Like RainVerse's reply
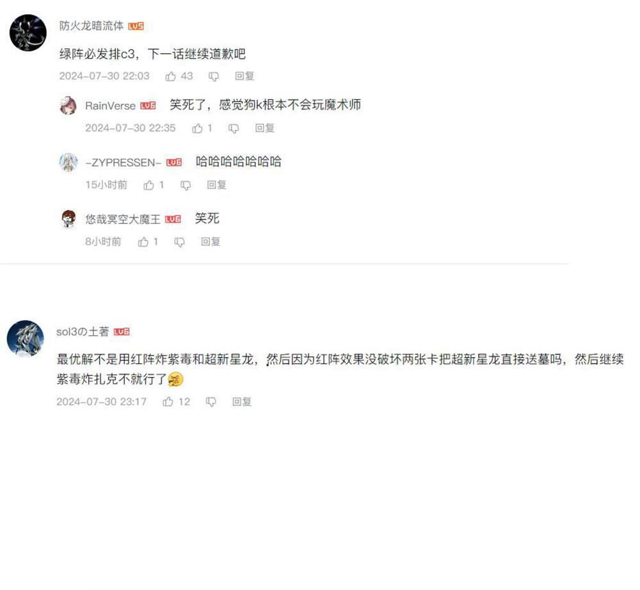 coord(197,129)
